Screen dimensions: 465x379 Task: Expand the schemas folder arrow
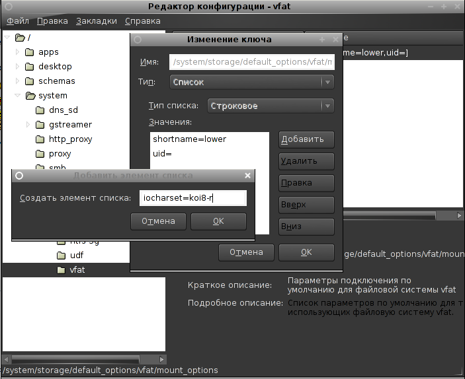click(x=17, y=81)
